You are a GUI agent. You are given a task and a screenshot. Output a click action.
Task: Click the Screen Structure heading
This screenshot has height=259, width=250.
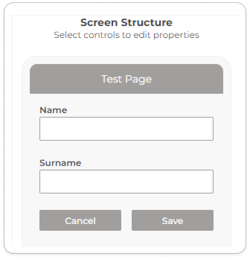(x=126, y=22)
